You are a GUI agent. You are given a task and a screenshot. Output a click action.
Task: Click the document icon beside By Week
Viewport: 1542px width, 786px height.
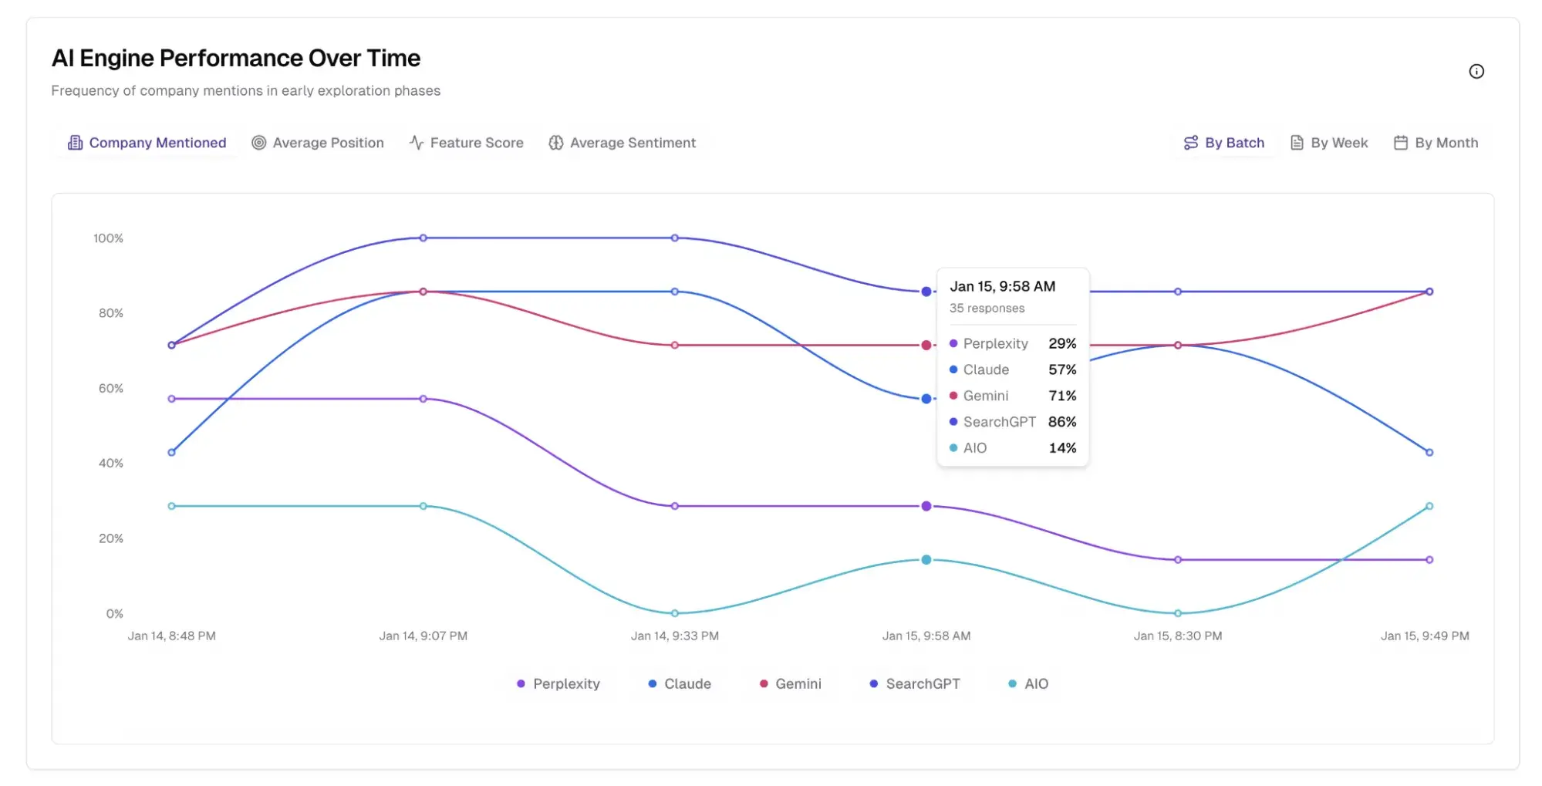point(1297,142)
